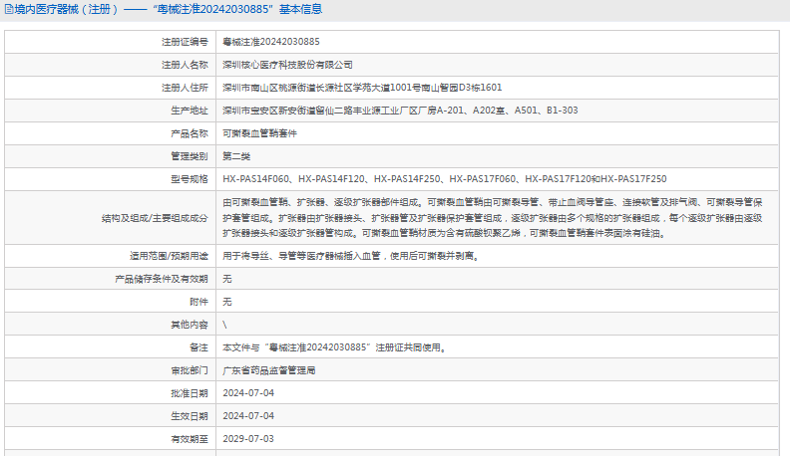Select '无' in the 附件 row
This screenshot has width=790, height=456.
click(227, 302)
